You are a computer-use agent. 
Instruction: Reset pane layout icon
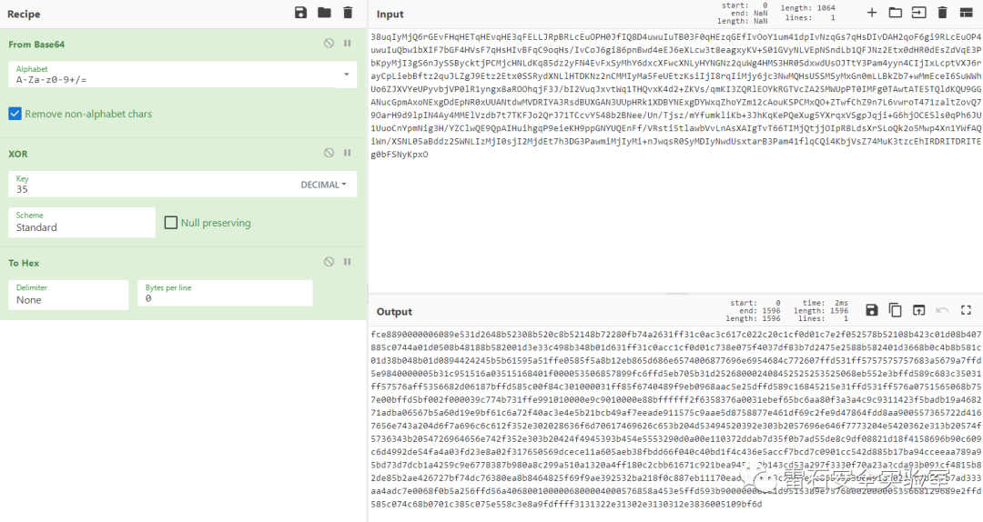(966, 13)
